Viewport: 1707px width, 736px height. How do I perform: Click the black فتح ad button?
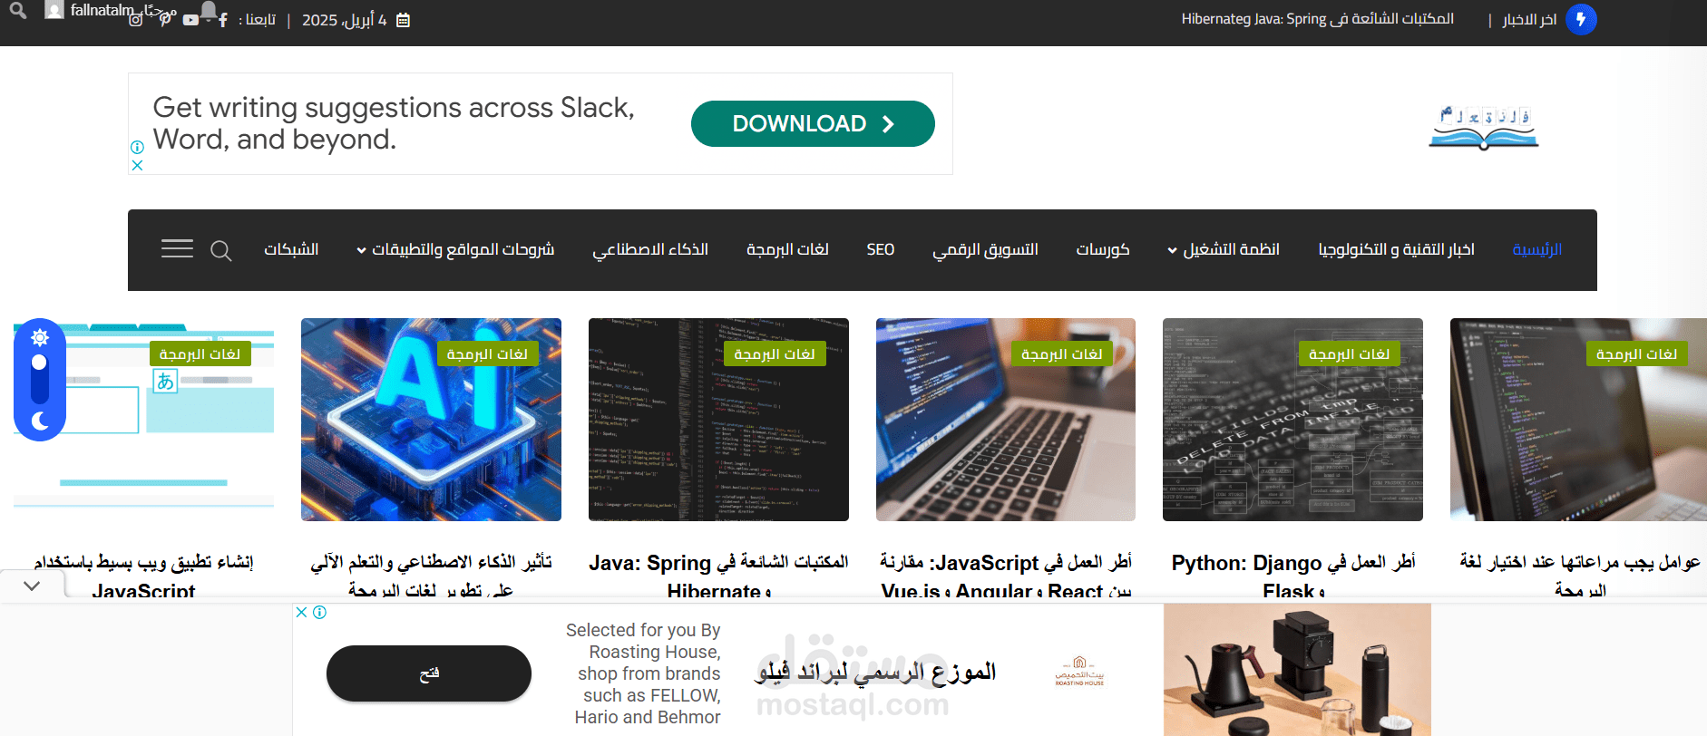pos(429,673)
